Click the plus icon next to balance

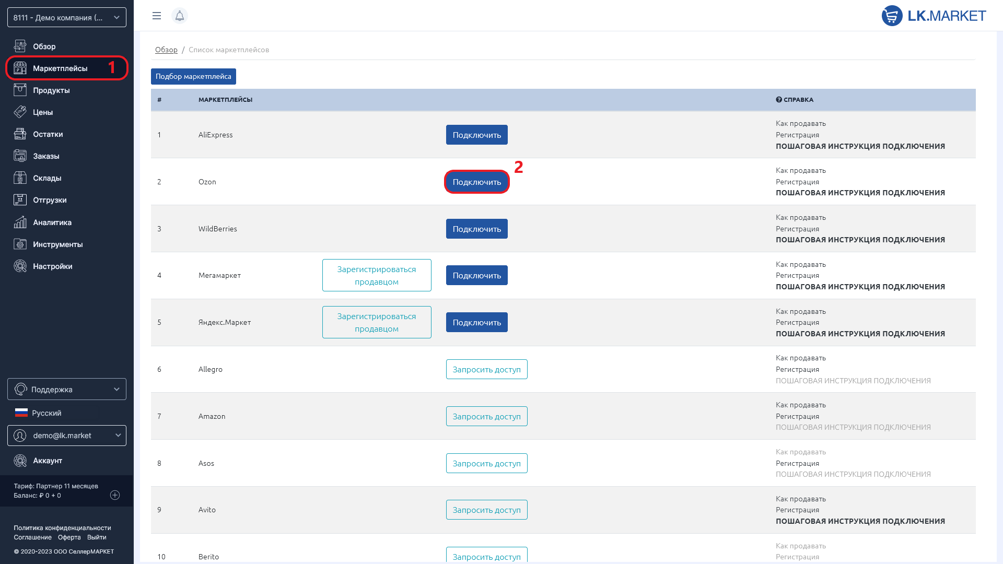[x=115, y=495]
